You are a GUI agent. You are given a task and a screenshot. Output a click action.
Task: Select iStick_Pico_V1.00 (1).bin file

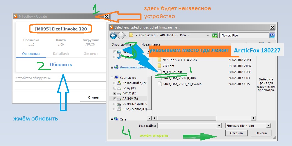coord(179,78)
